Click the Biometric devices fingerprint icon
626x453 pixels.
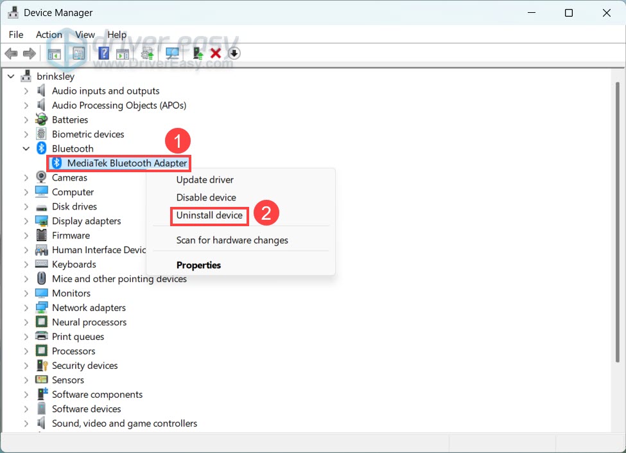click(x=41, y=134)
